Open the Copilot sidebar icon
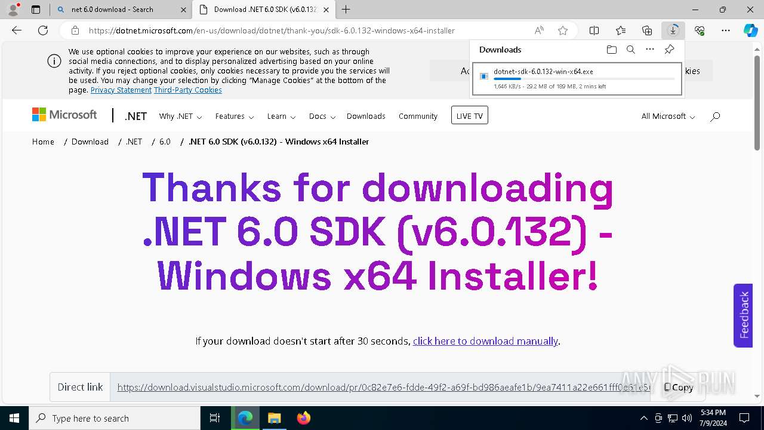 [x=751, y=30]
